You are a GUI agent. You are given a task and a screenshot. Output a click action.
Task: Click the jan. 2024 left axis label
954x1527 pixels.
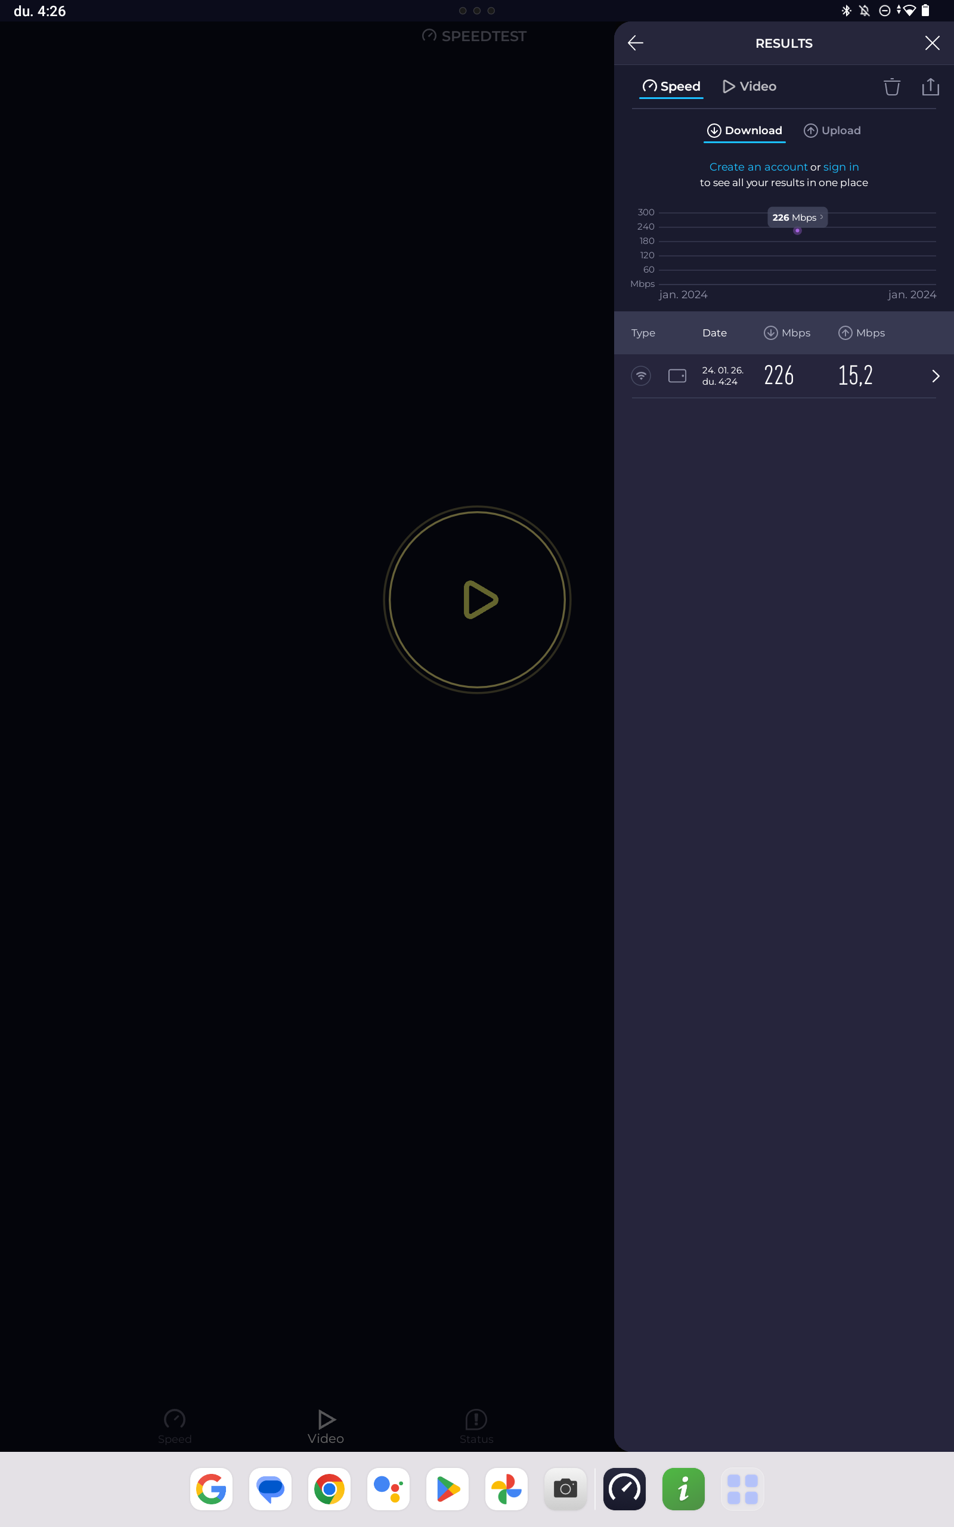683,295
